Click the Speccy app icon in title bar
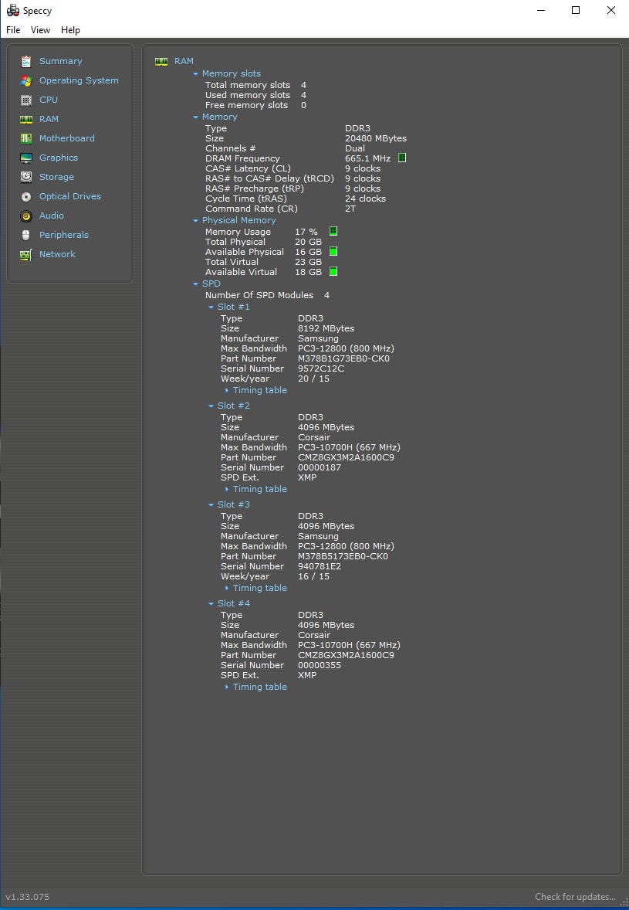This screenshot has height=910, width=629. click(13, 11)
